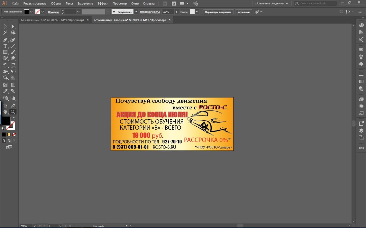Open artboard navigation dropdown
Screen dimensions: 366x228
click(60, 226)
